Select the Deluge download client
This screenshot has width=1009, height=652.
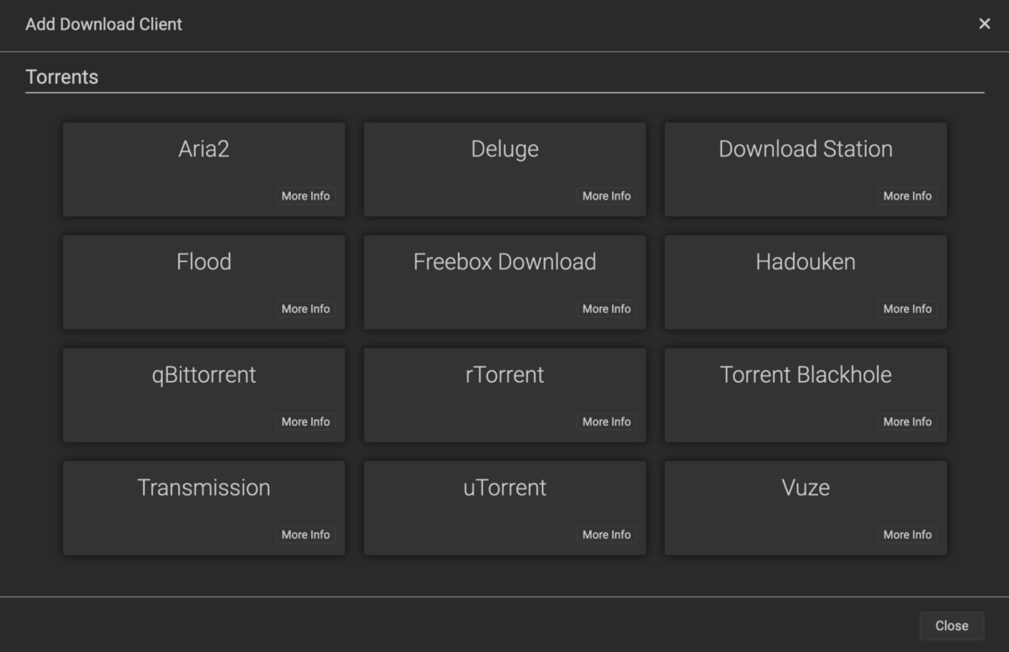pos(504,150)
